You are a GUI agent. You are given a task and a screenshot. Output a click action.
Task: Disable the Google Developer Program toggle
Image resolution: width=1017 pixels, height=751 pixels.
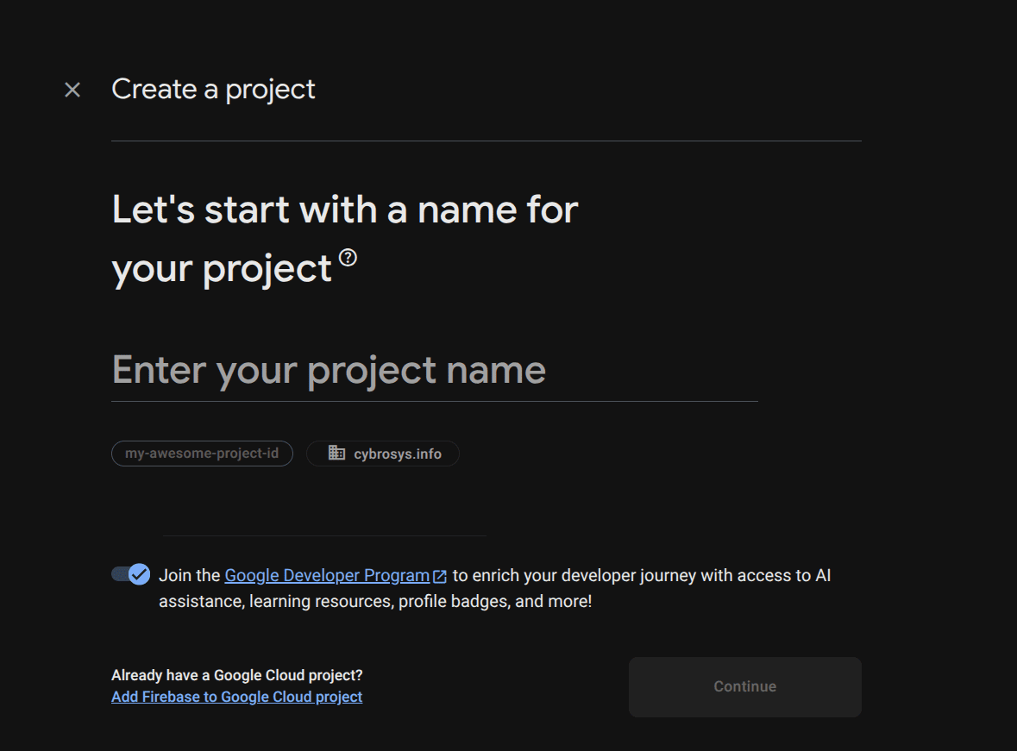130,574
